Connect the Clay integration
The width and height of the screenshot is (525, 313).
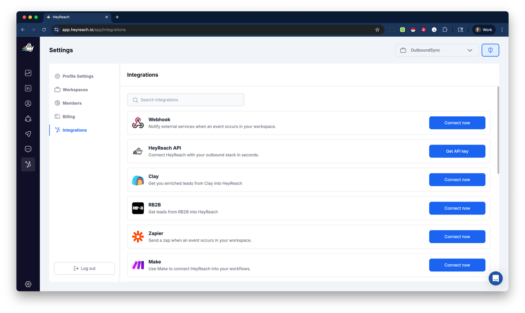[457, 179]
